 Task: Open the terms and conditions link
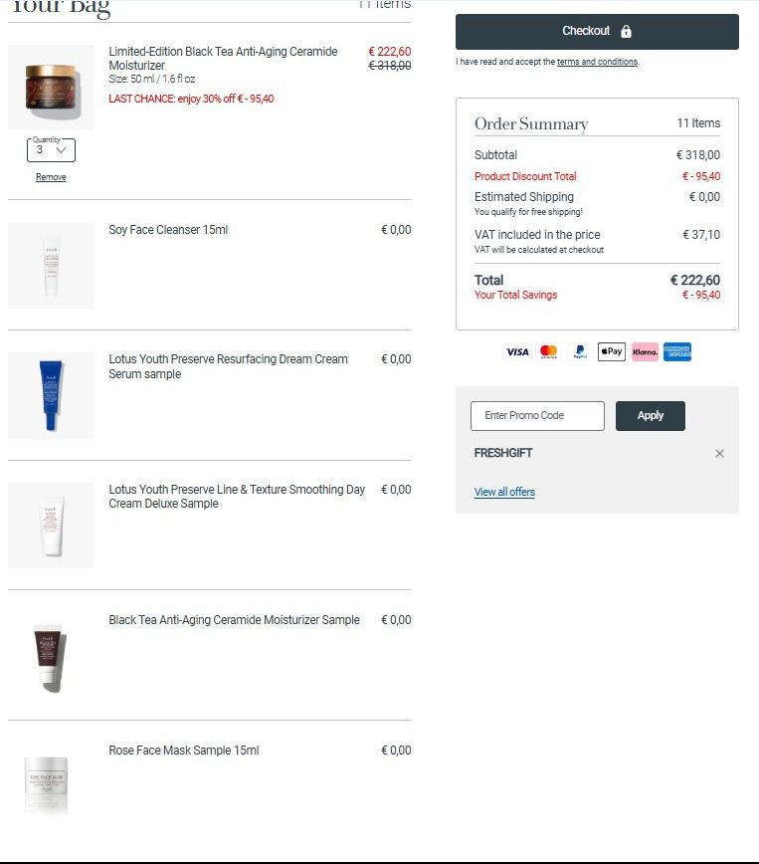coord(597,62)
